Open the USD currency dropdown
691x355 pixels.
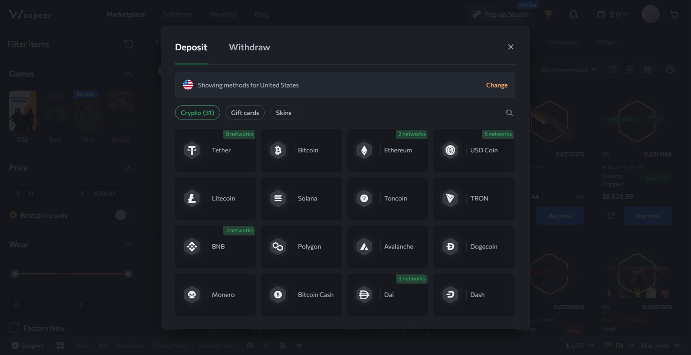tap(580, 346)
